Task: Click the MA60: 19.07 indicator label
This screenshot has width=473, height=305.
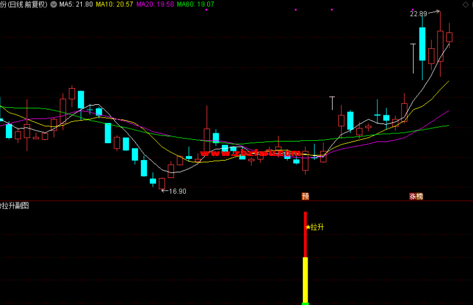Action: coord(196,5)
